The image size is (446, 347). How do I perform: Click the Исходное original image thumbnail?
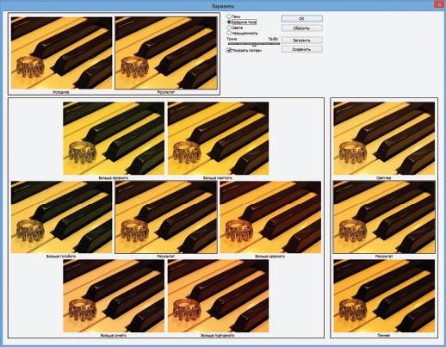61,53
